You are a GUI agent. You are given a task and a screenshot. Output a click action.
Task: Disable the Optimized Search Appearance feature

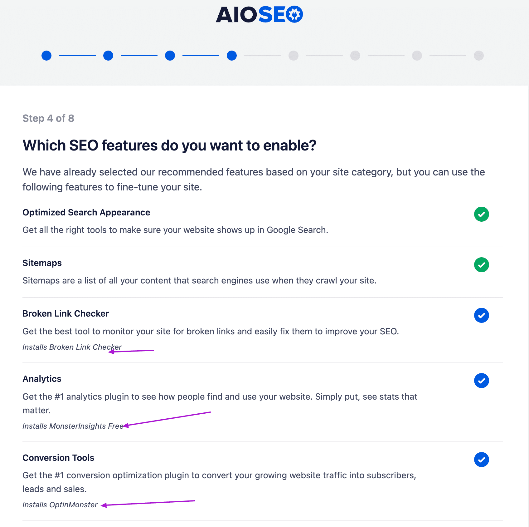481,214
